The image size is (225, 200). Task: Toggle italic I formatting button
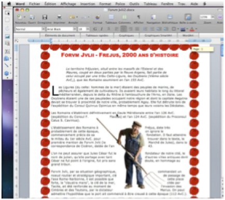click(102, 29)
